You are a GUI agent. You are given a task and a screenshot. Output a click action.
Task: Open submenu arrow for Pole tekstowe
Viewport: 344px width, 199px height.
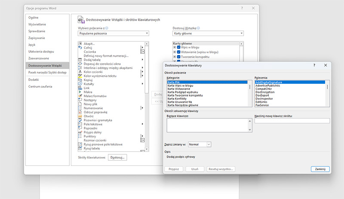tap(142, 124)
